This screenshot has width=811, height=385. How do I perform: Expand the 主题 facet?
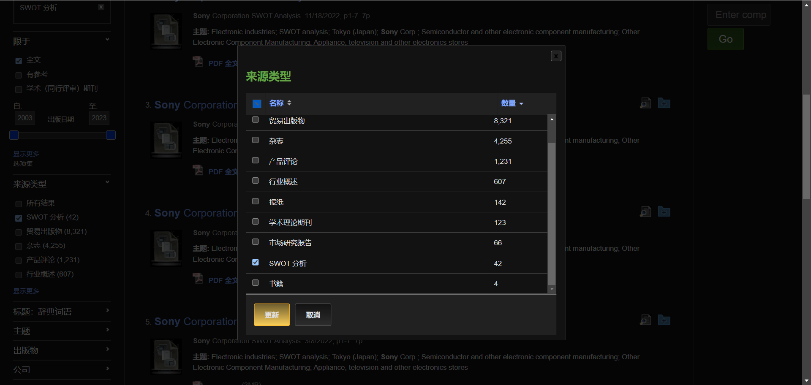click(x=62, y=331)
